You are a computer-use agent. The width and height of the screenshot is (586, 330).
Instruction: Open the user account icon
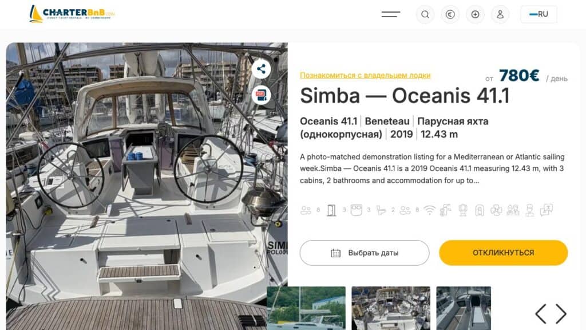point(500,14)
